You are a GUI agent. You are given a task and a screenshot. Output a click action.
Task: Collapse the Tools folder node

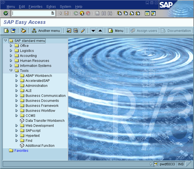[11, 71]
